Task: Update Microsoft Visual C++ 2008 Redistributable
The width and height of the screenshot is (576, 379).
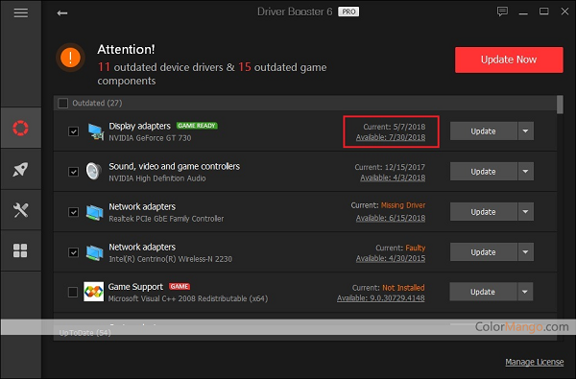Action: (483, 292)
